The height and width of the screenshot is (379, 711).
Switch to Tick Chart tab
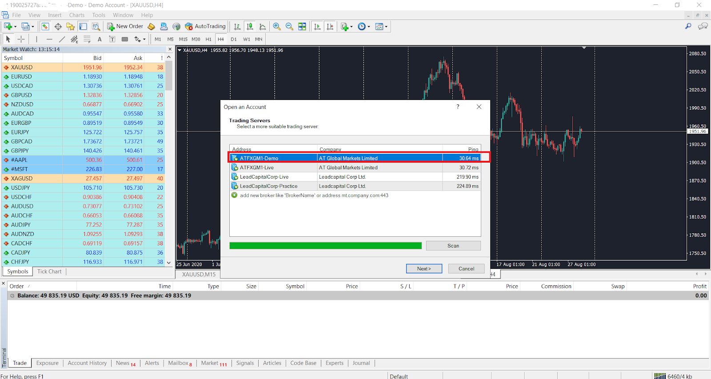click(49, 271)
